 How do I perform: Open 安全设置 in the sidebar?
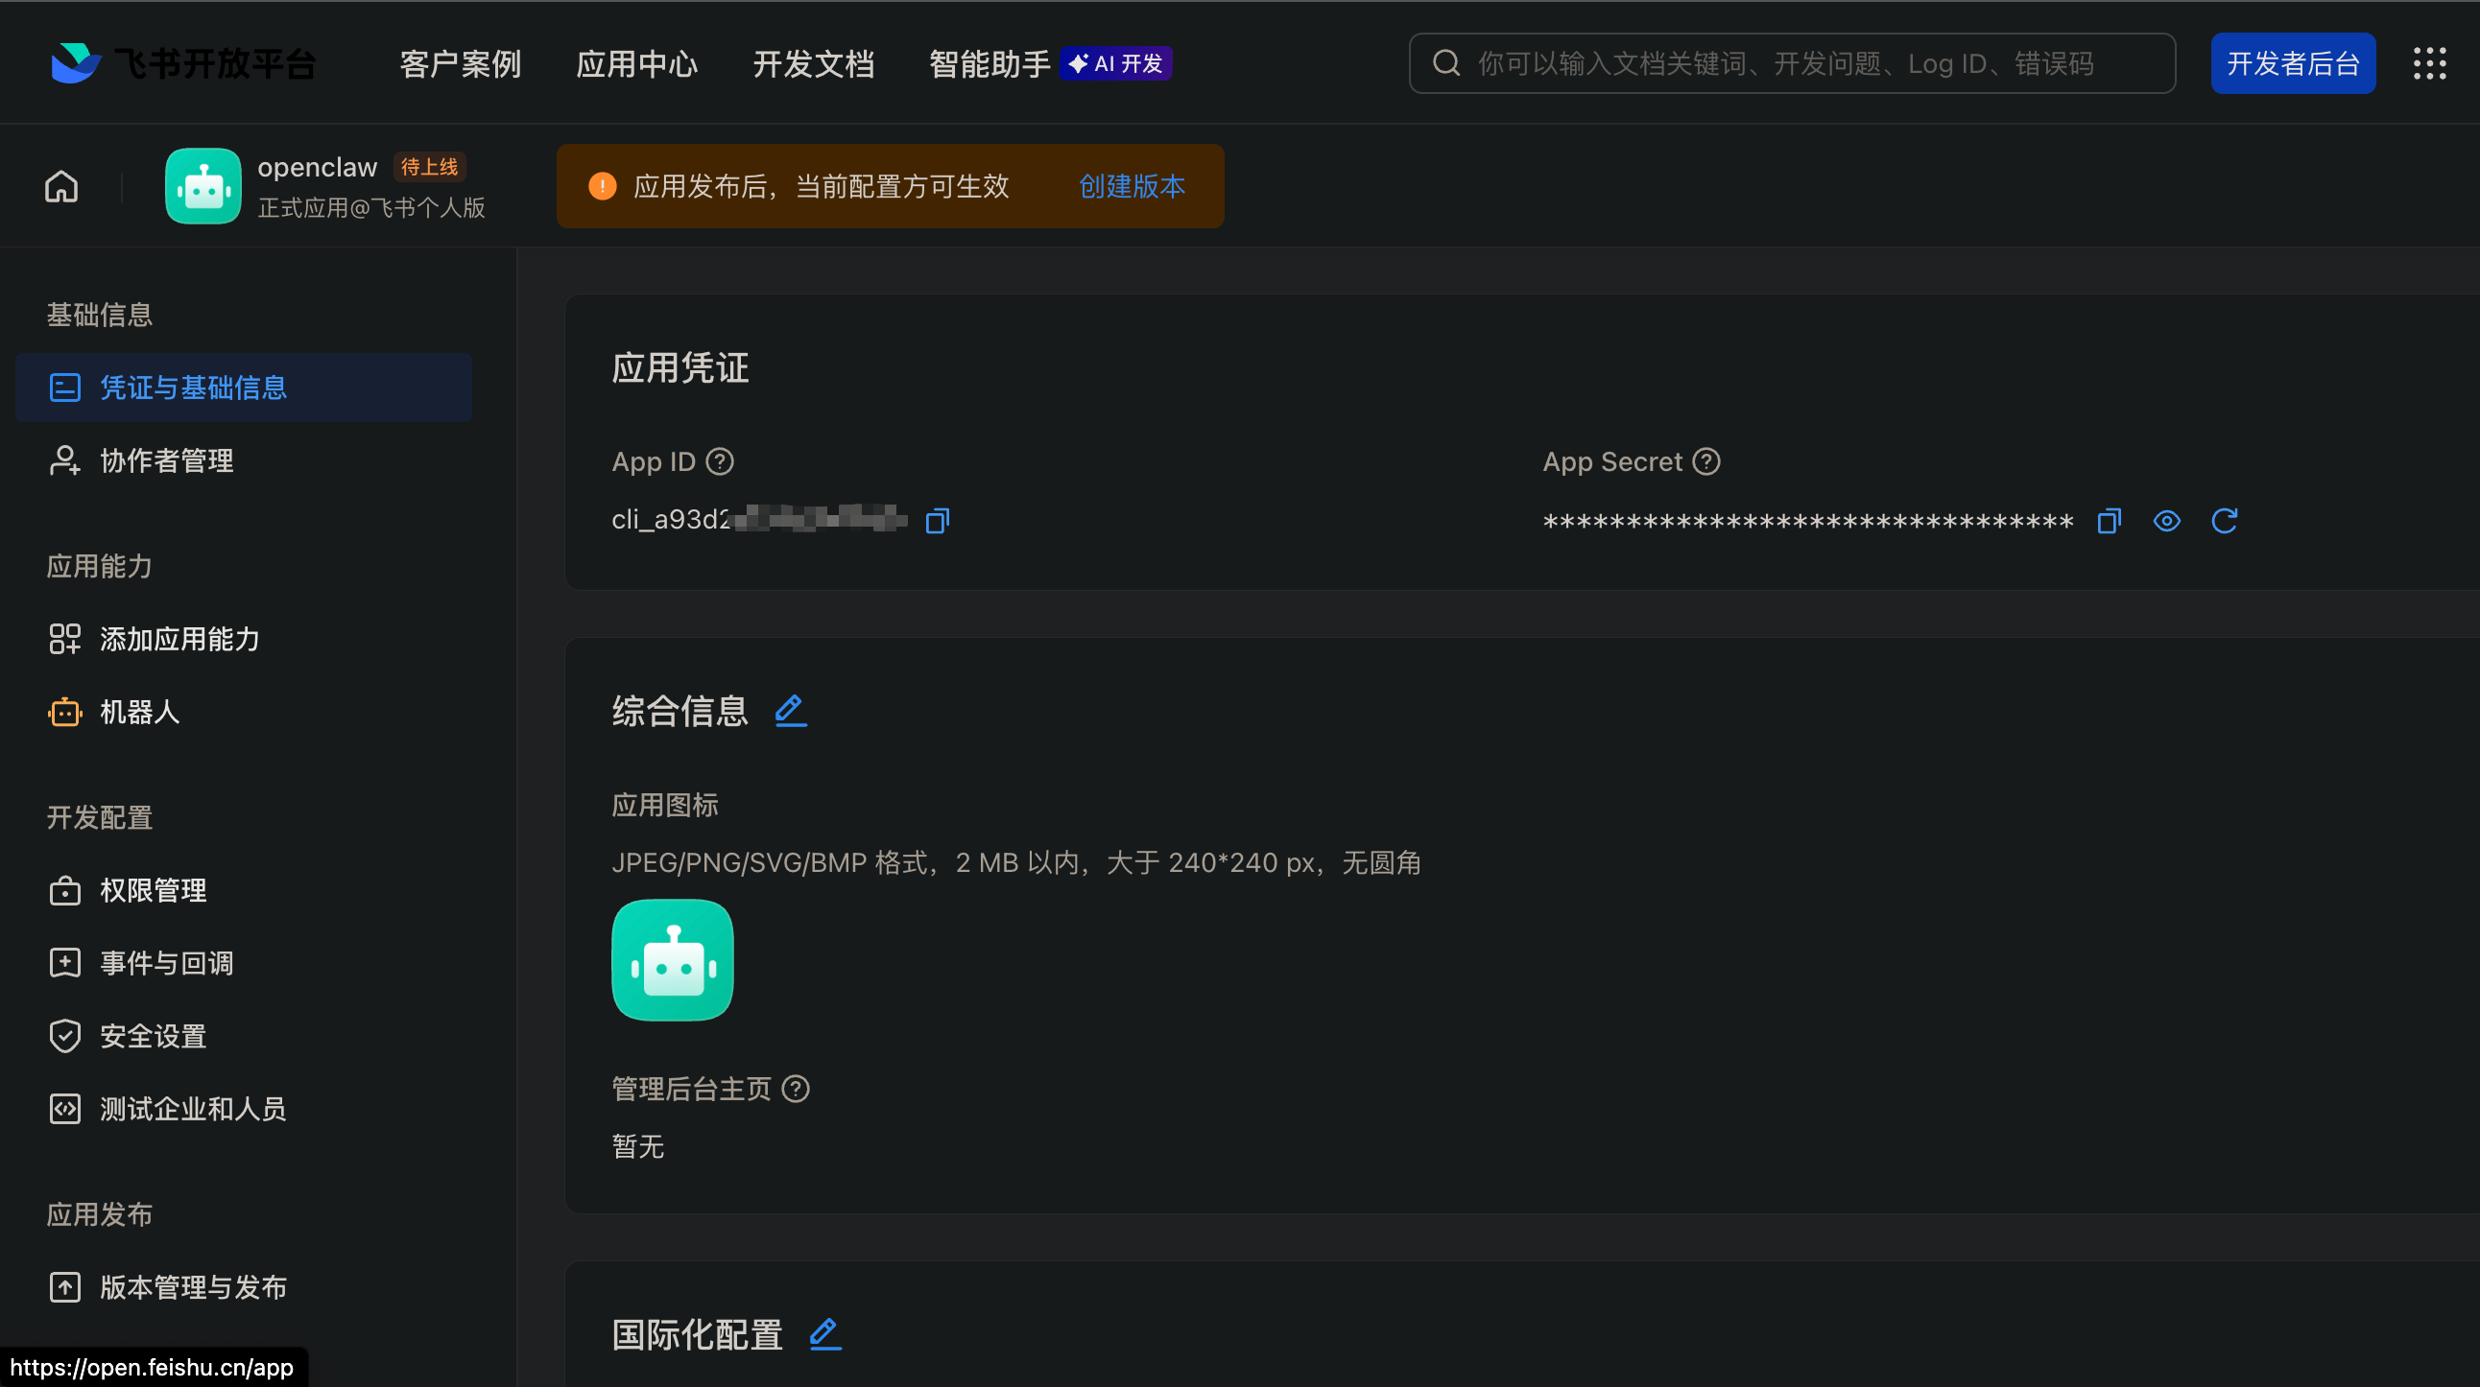(244, 1036)
